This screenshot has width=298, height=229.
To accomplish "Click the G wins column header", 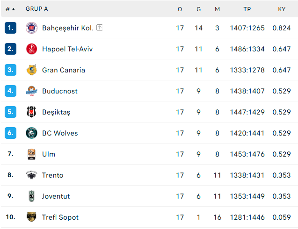I will (199, 9).
